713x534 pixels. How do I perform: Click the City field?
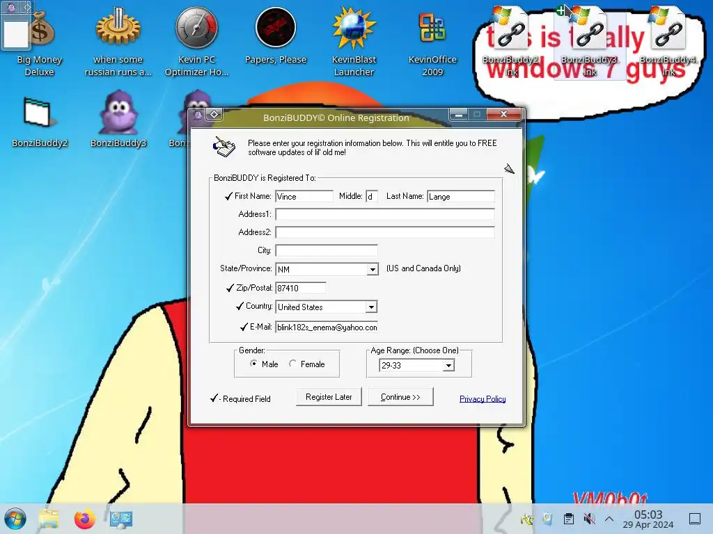pos(327,250)
